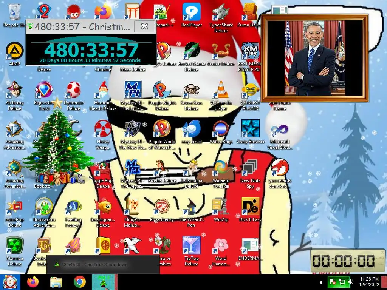The image size is (387, 290).
Task: Open the clock showing 11:26 PM
Action: coord(369,282)
